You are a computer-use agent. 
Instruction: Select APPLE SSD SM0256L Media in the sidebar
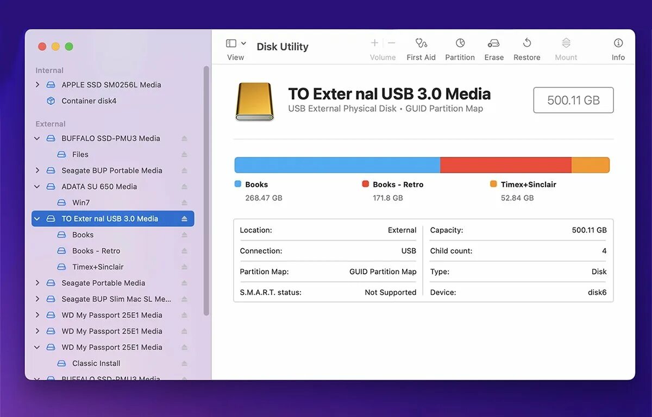point(112,85)
